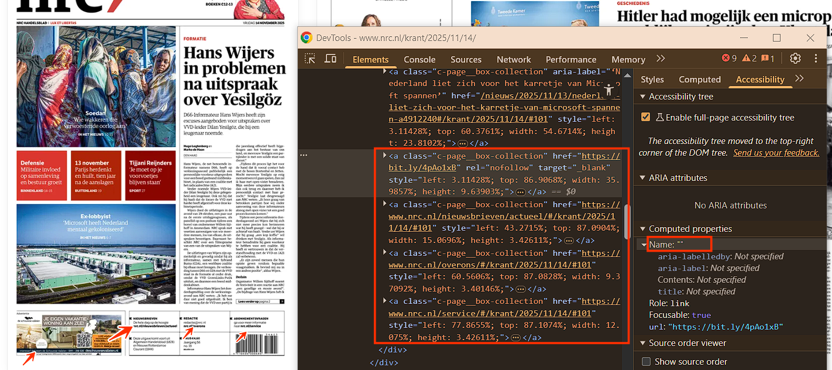Viewport: 832px width, 370px height.
Task: Open the Network tab
Action: [514, 59]
